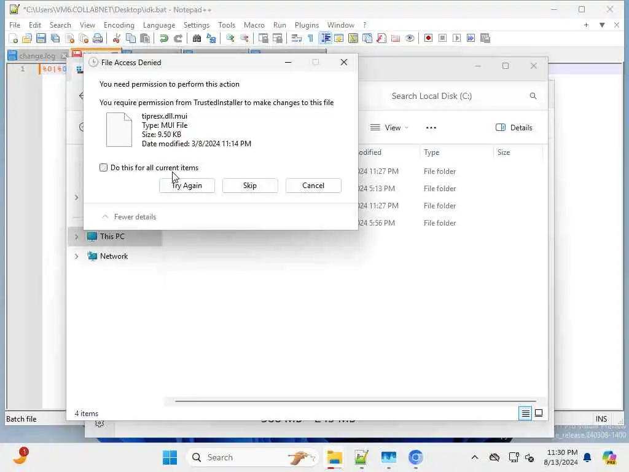Open File Explorer from the taskbar
Screen dimensions: 629x472
[x=334, y=457]
